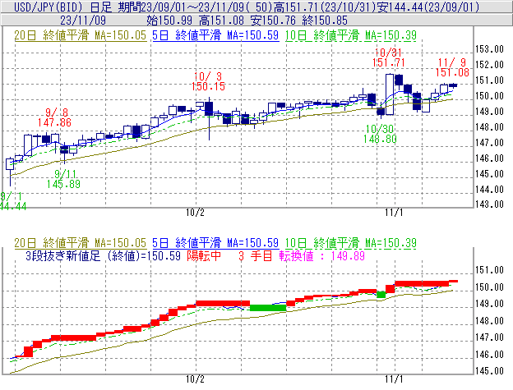Click 10日 MA=150.39 legend in upper chart
This screenshot has width=513, height=390.
351,35
